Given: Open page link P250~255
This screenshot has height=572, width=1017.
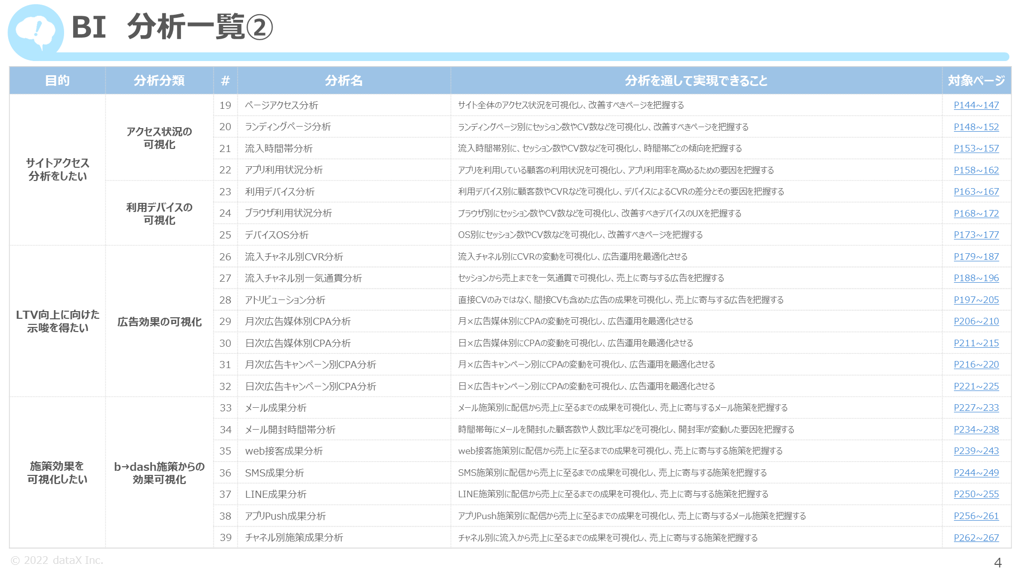Looking at the screenshot, I should [976, 494].
